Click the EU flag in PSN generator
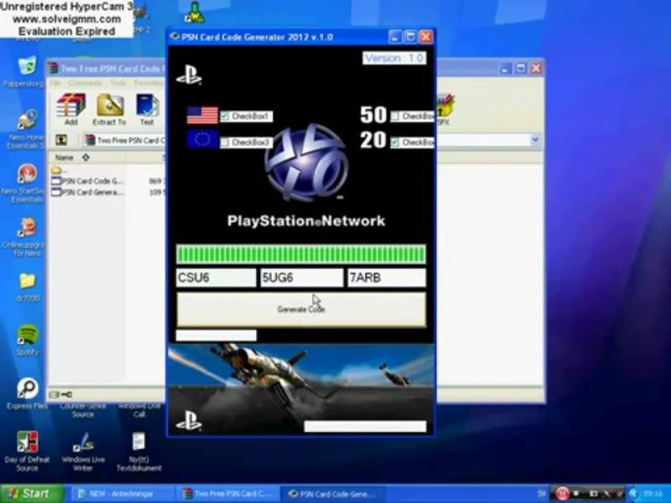This screenshot has width=671, height=503. [203, 140]
